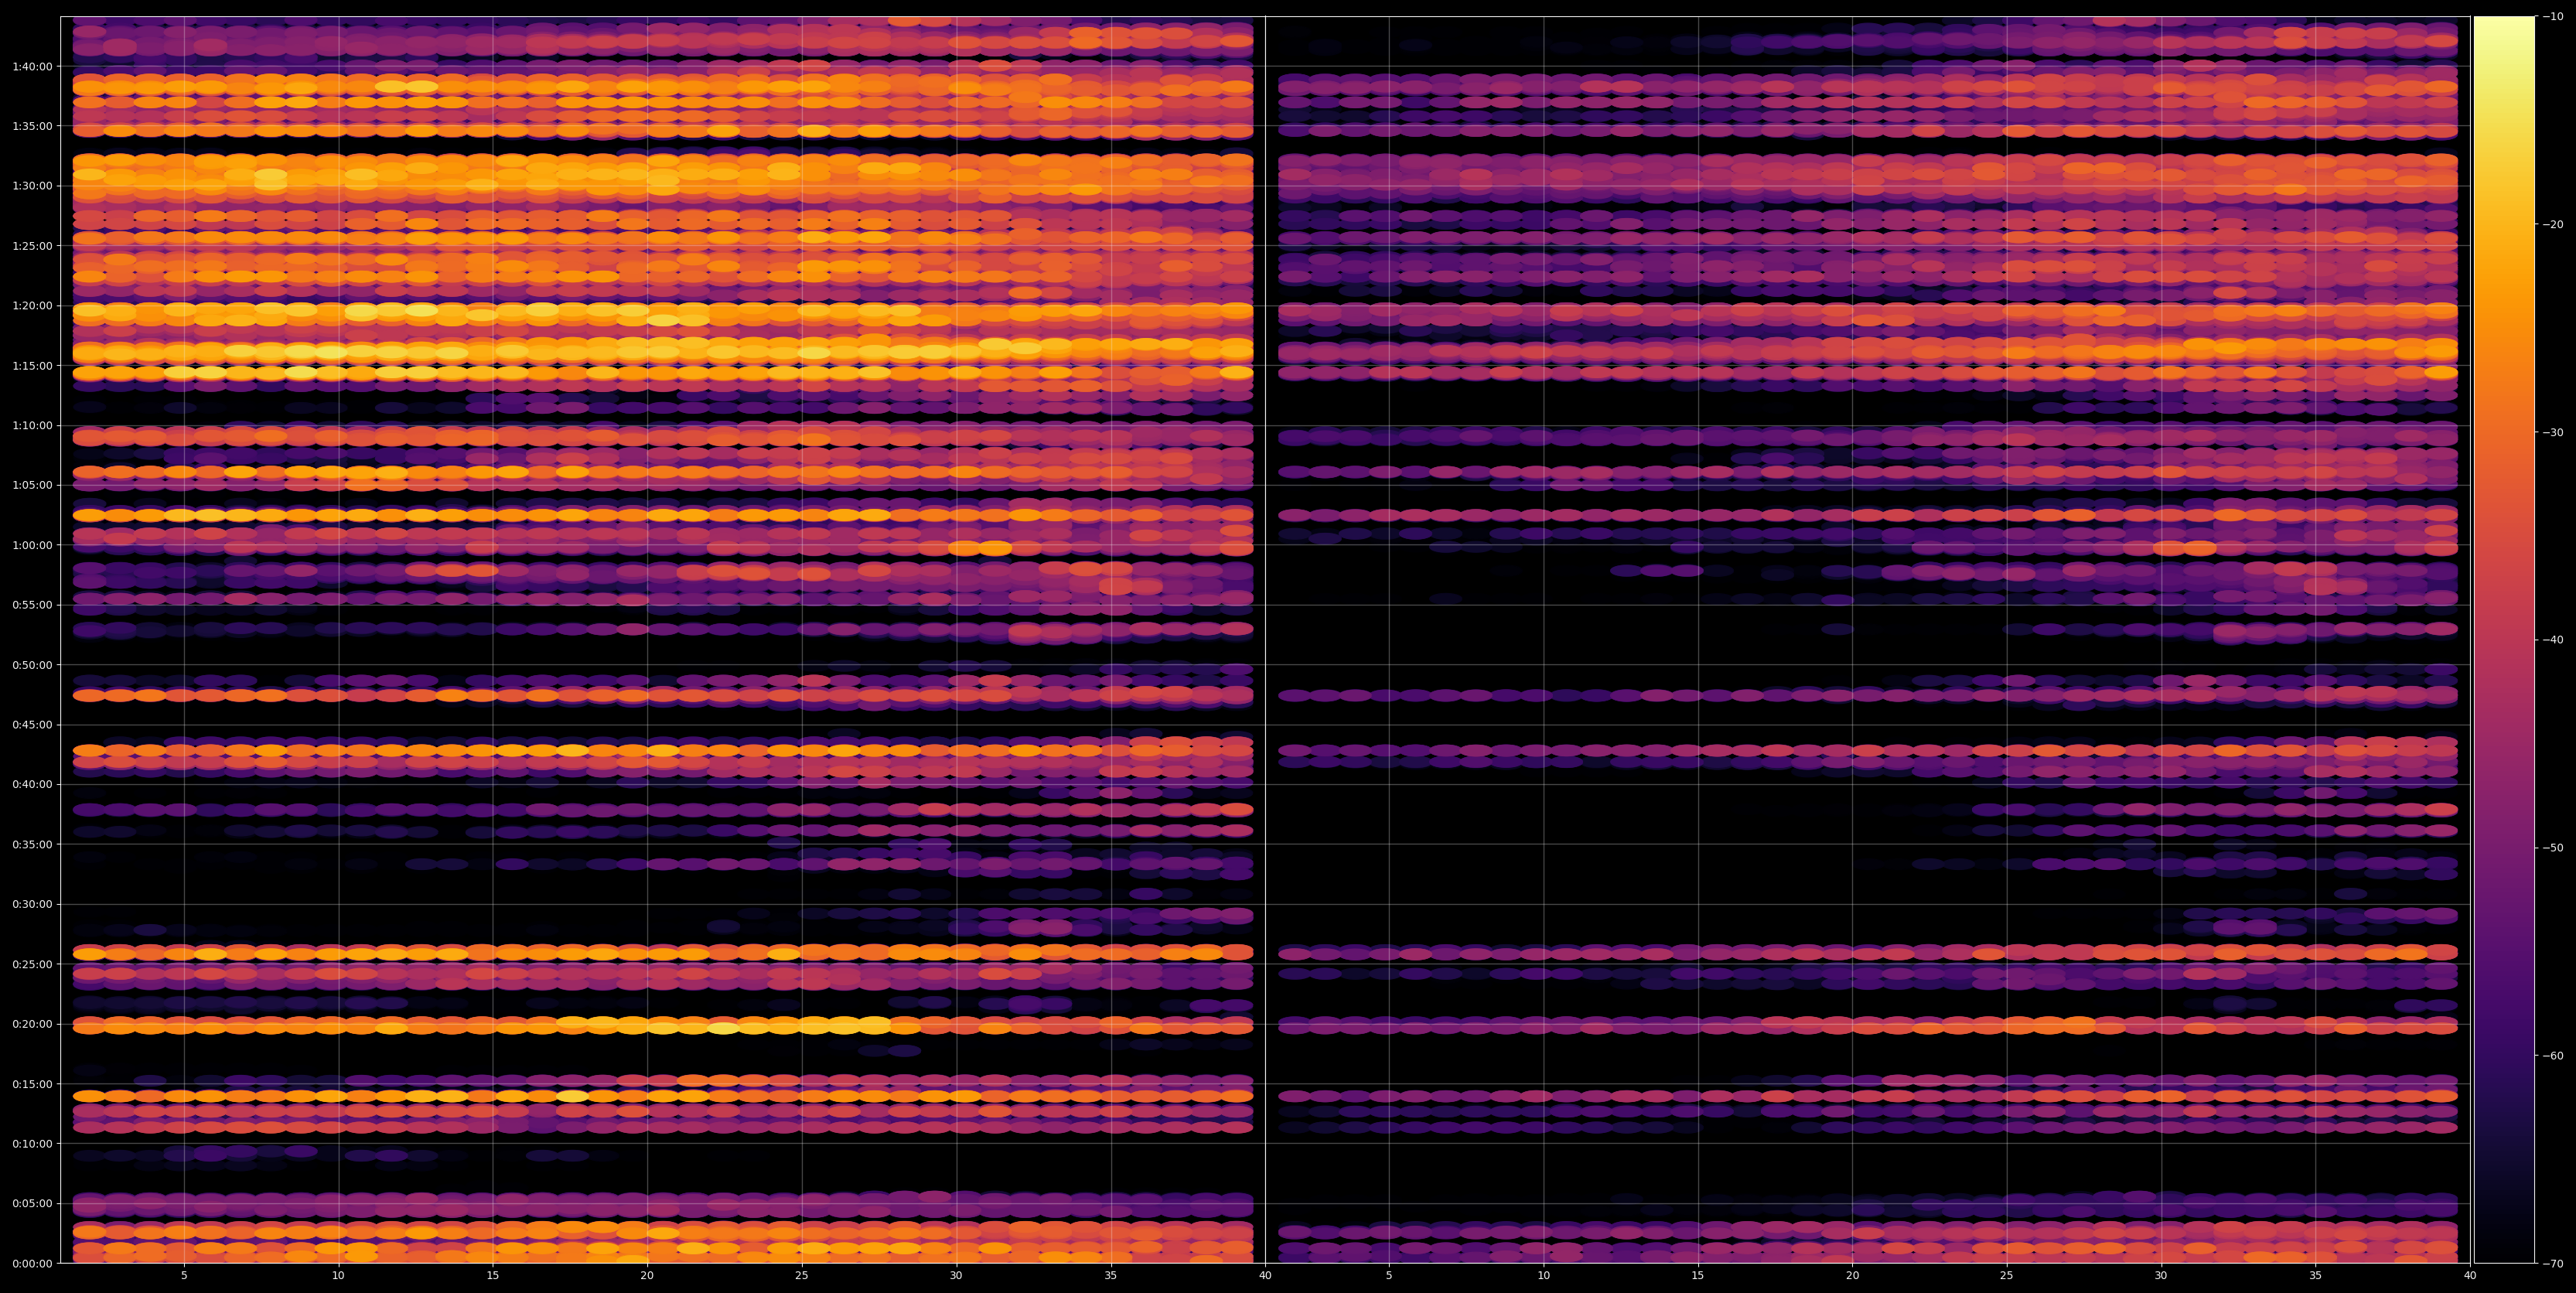Viewport: 2576px width, 1293px height.
Task: Click the −50 colorbar label
Action: (x=2553, y=848)
